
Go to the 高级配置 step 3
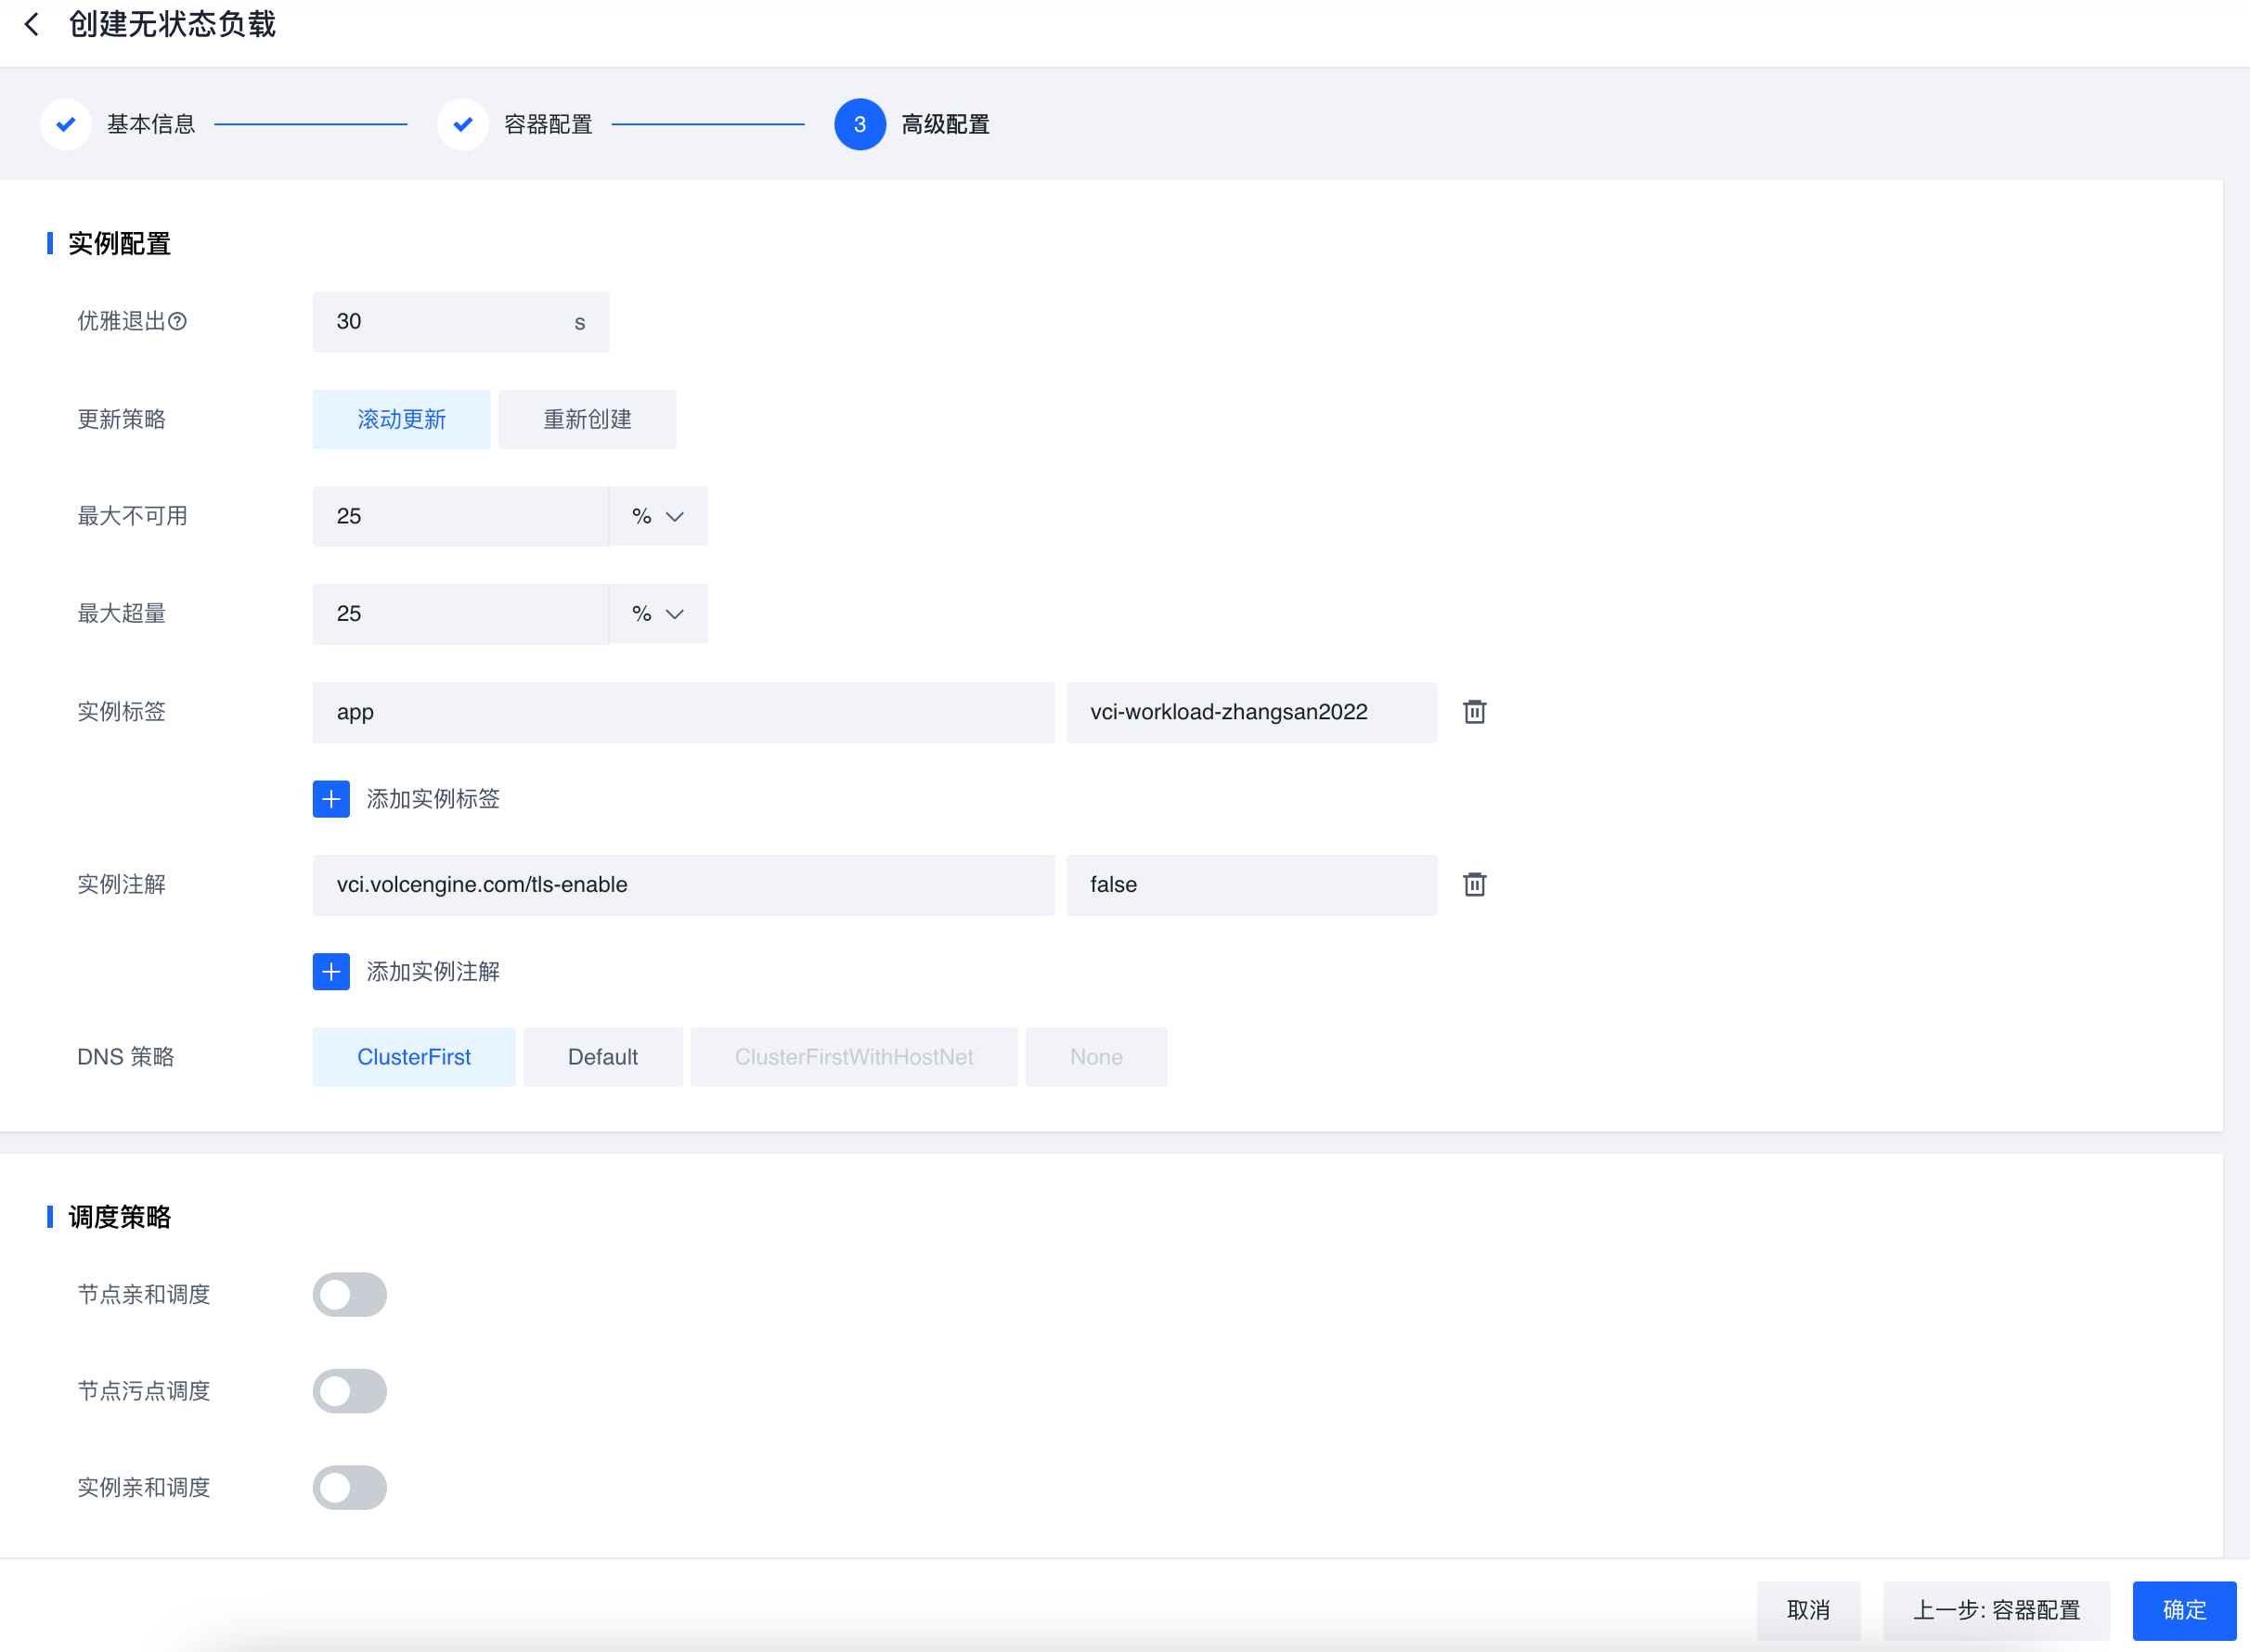click(x=860, y=124)
